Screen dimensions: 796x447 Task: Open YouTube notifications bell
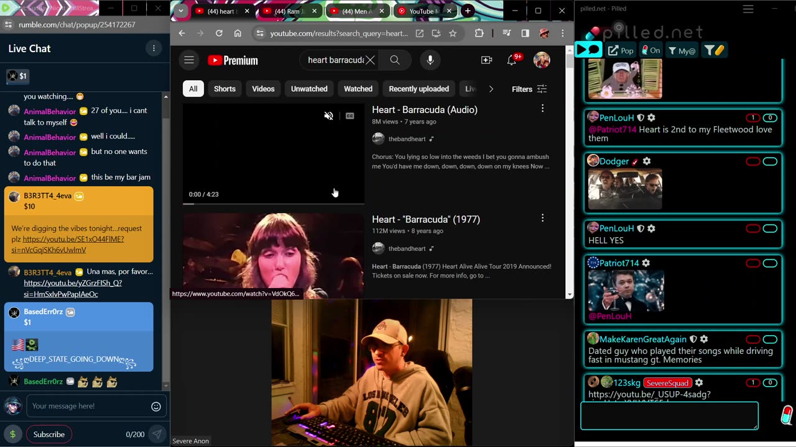[x=512, y=60]
